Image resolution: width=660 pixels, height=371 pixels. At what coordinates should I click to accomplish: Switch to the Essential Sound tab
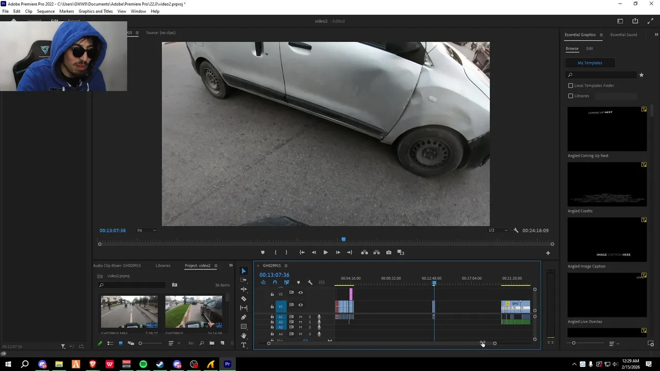coord(623,35)
